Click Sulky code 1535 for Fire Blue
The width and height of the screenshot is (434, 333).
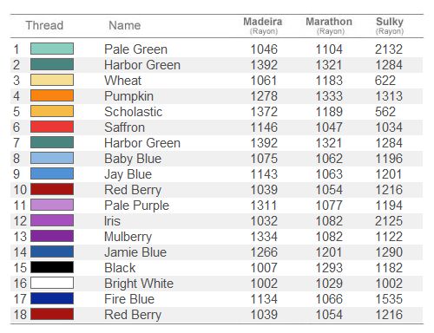(x=389, y=299)
